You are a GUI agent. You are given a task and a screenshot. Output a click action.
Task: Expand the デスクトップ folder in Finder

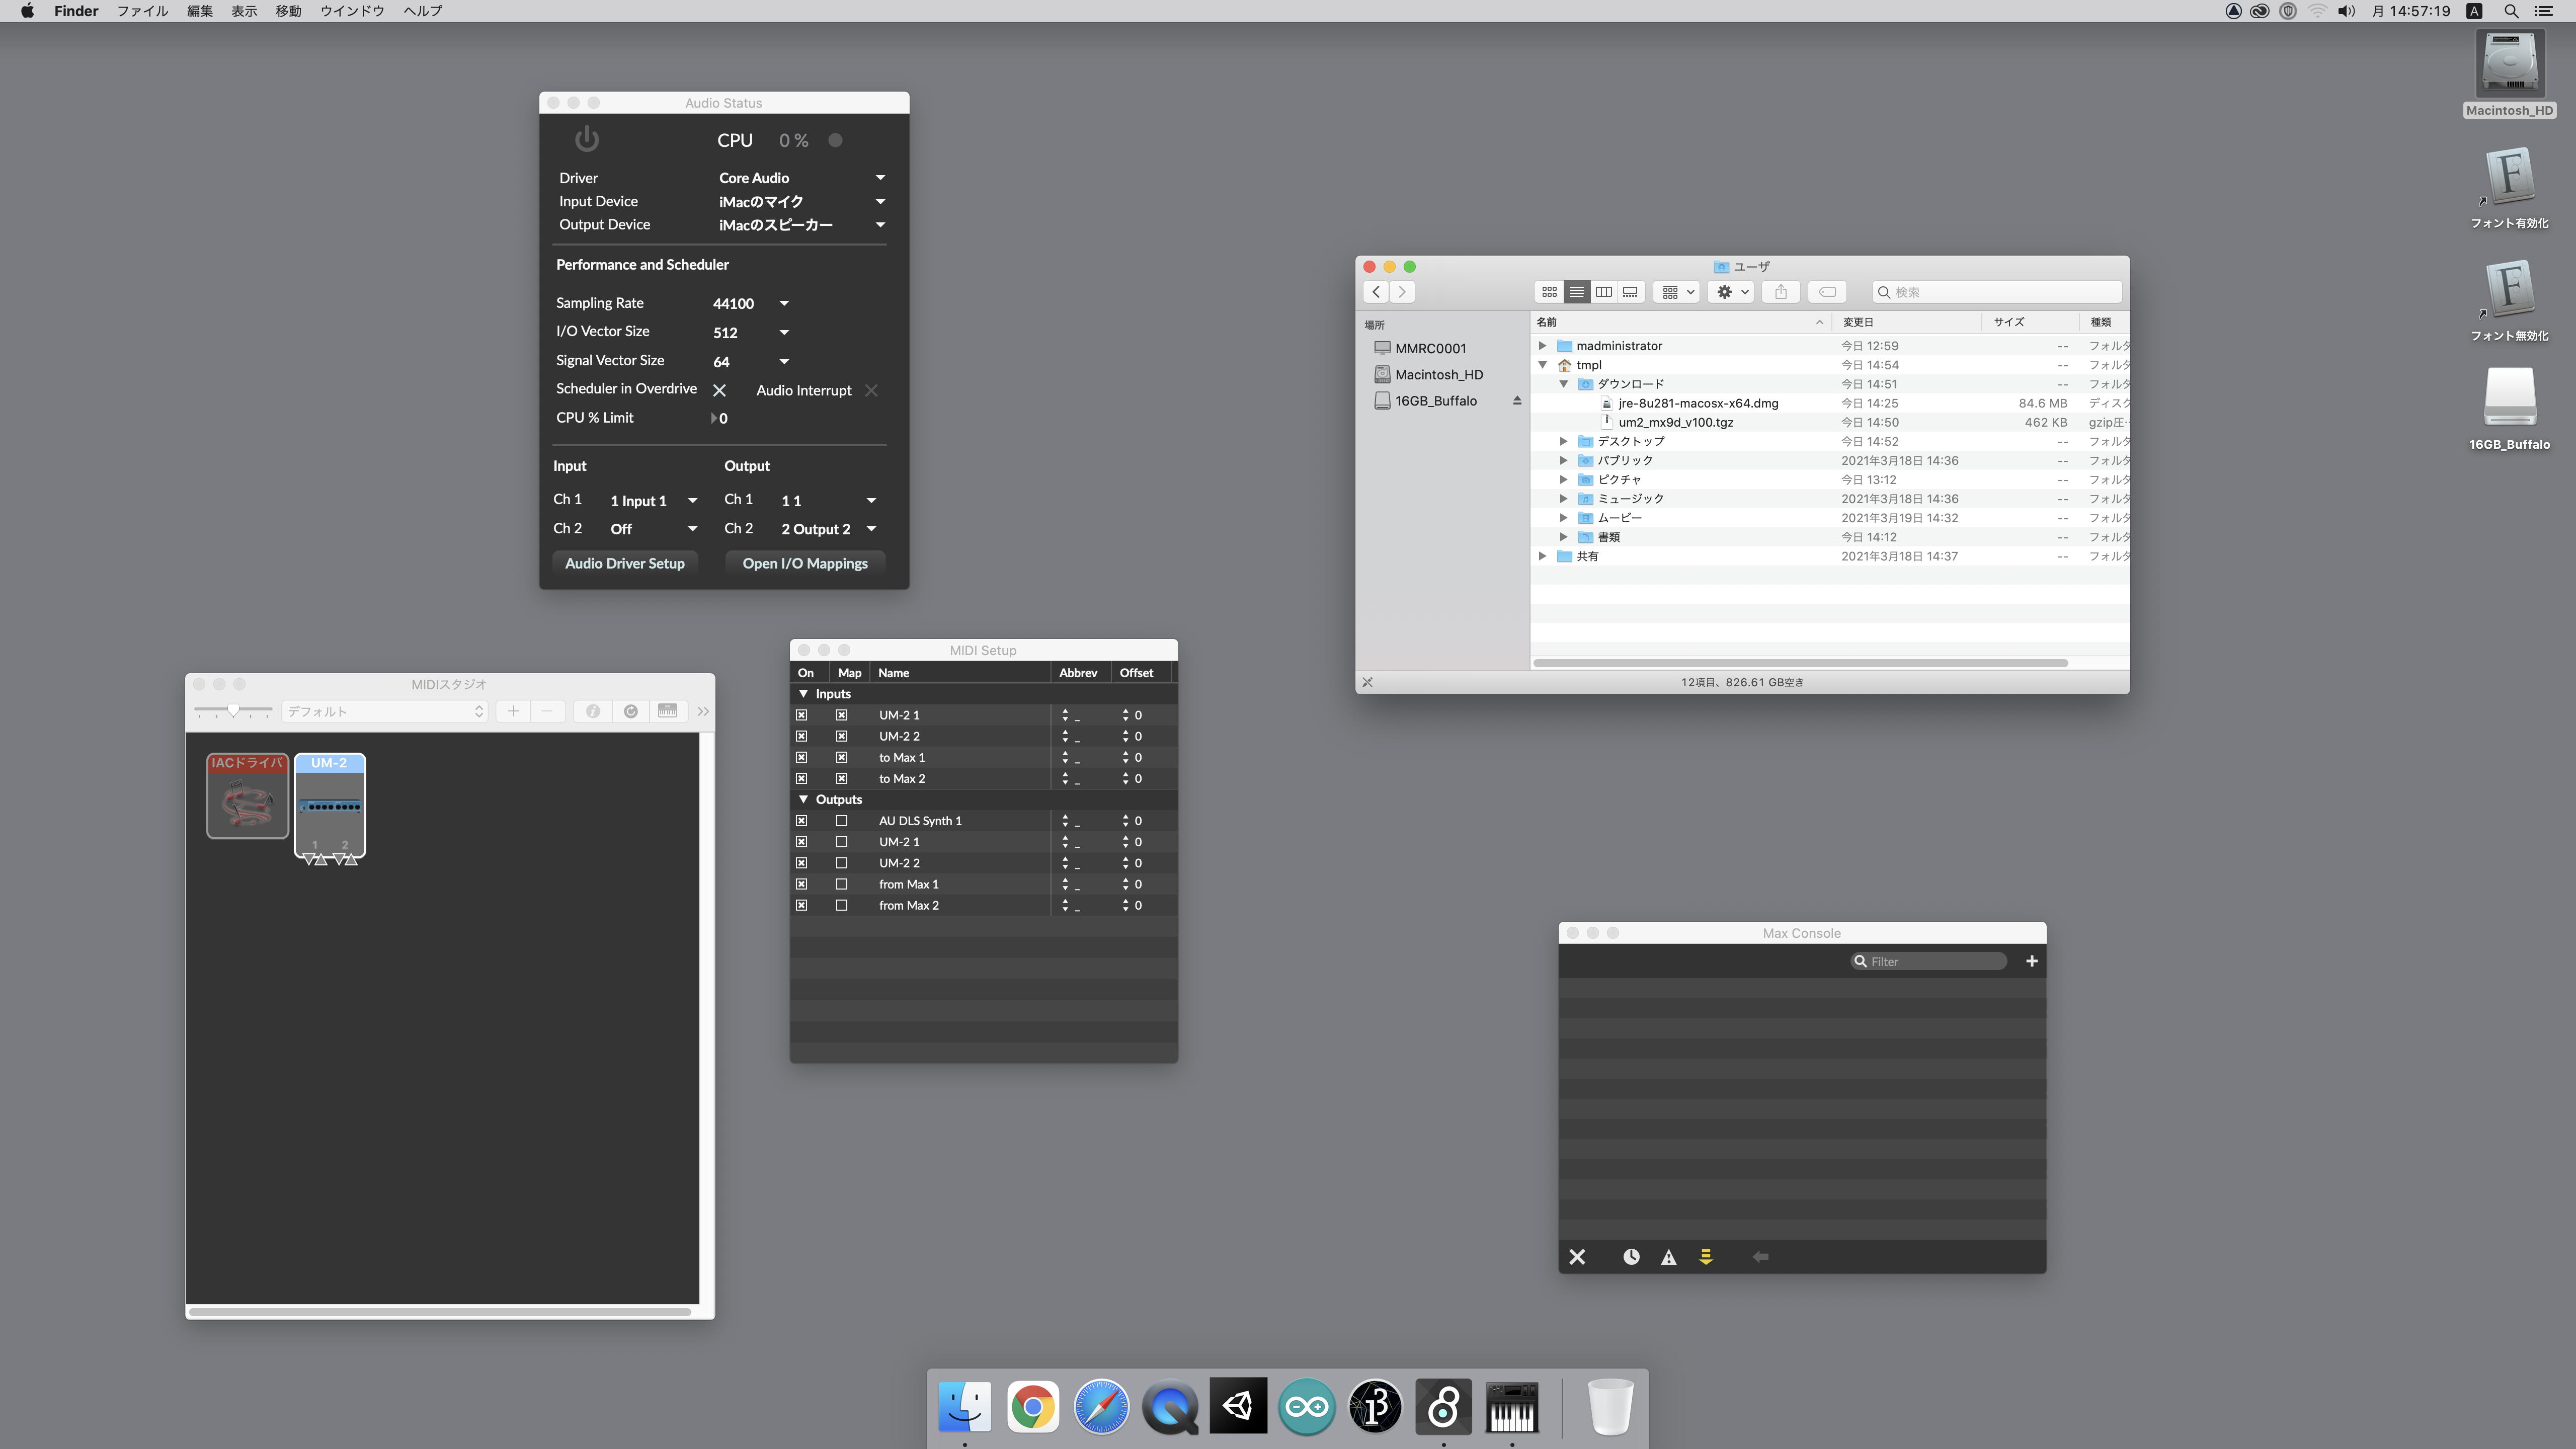tap(1563, 441)
